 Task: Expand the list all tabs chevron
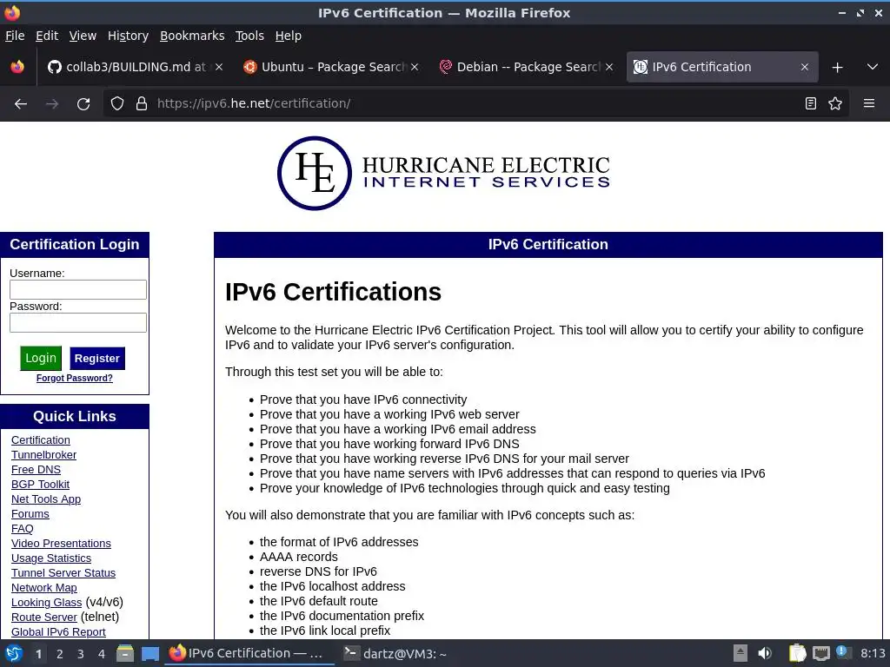[x=873, y=67]
